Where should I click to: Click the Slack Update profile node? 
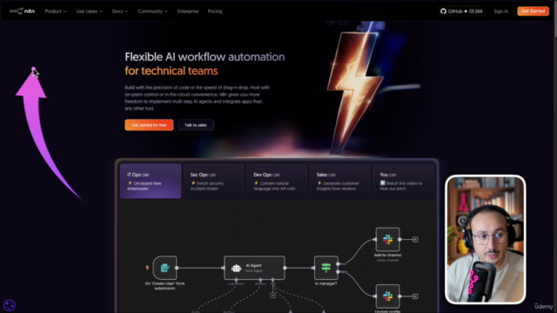click(x=387, y=296)
